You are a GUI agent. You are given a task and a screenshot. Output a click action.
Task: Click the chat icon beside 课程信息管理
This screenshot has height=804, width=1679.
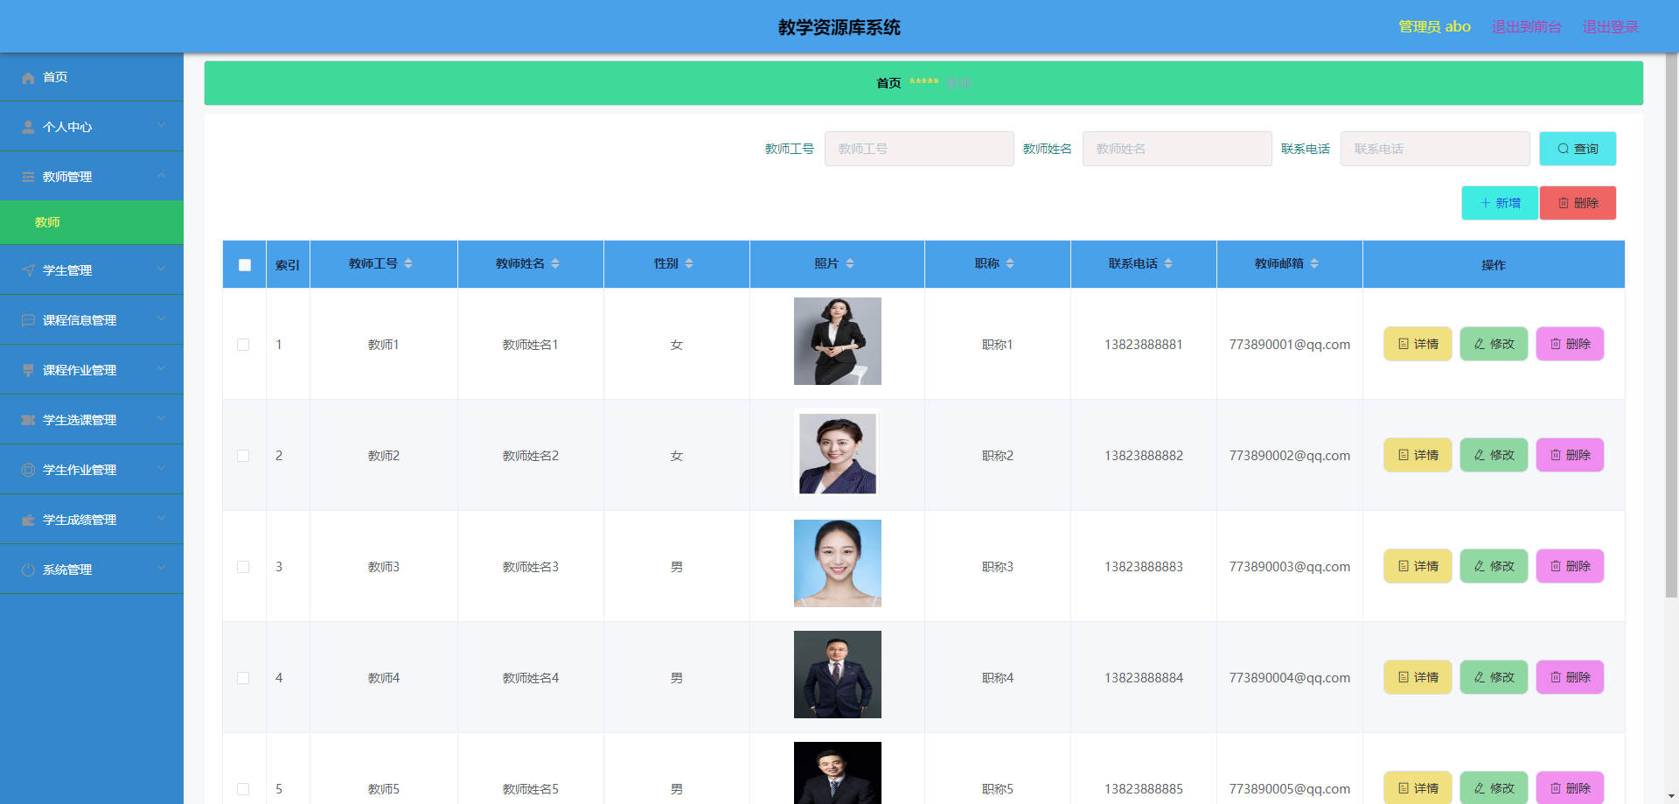point(28,321)
